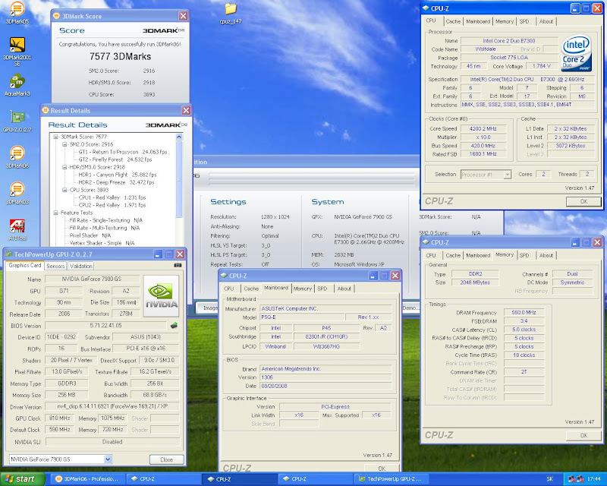Click the GPU-Z screenshot camera icon
Image resolution: width=607 pixels, height=486 pixels.
coord(178,265)
